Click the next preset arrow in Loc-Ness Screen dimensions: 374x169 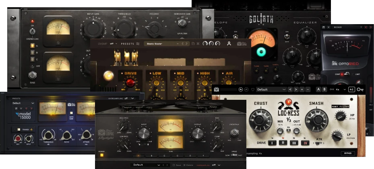point(295,89)
